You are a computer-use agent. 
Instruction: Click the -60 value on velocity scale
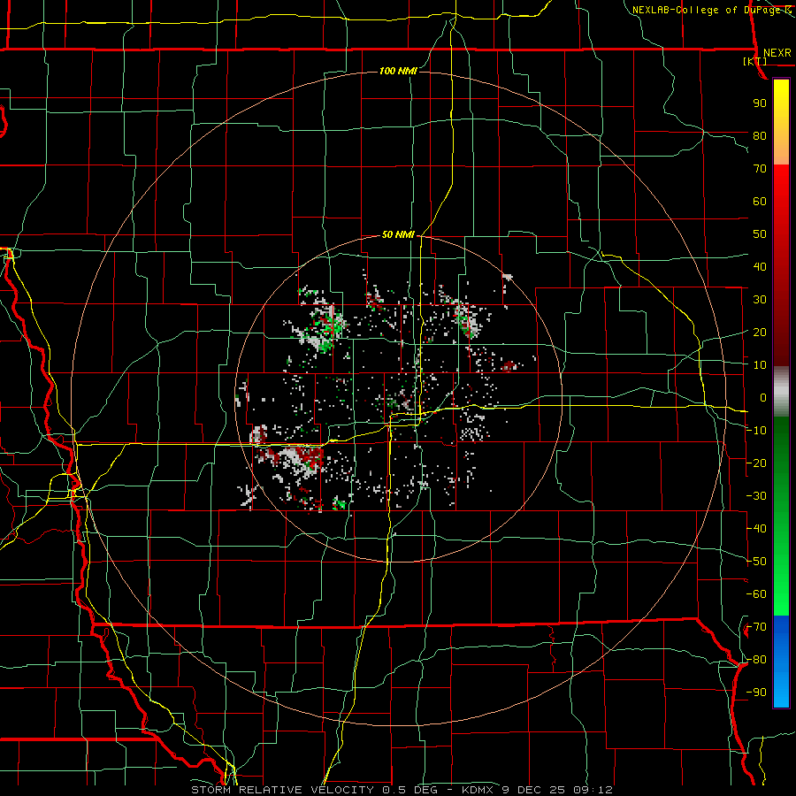(x=756, y=594)
